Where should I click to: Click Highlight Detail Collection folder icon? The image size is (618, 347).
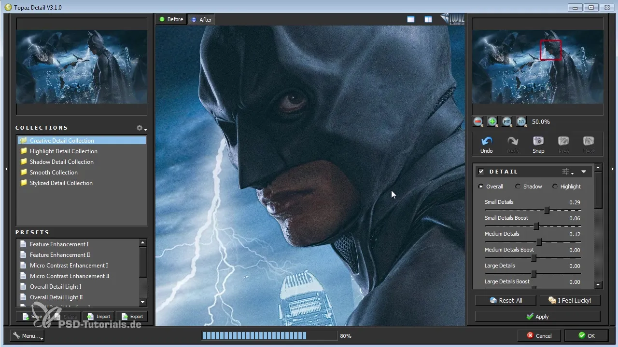pyautogui.click(x=23, y=151)
